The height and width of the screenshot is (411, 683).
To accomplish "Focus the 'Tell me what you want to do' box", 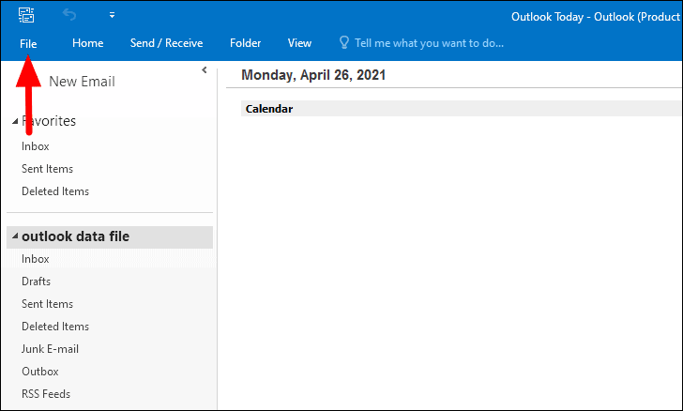I will pyautogui.click(x=429, y=43).
